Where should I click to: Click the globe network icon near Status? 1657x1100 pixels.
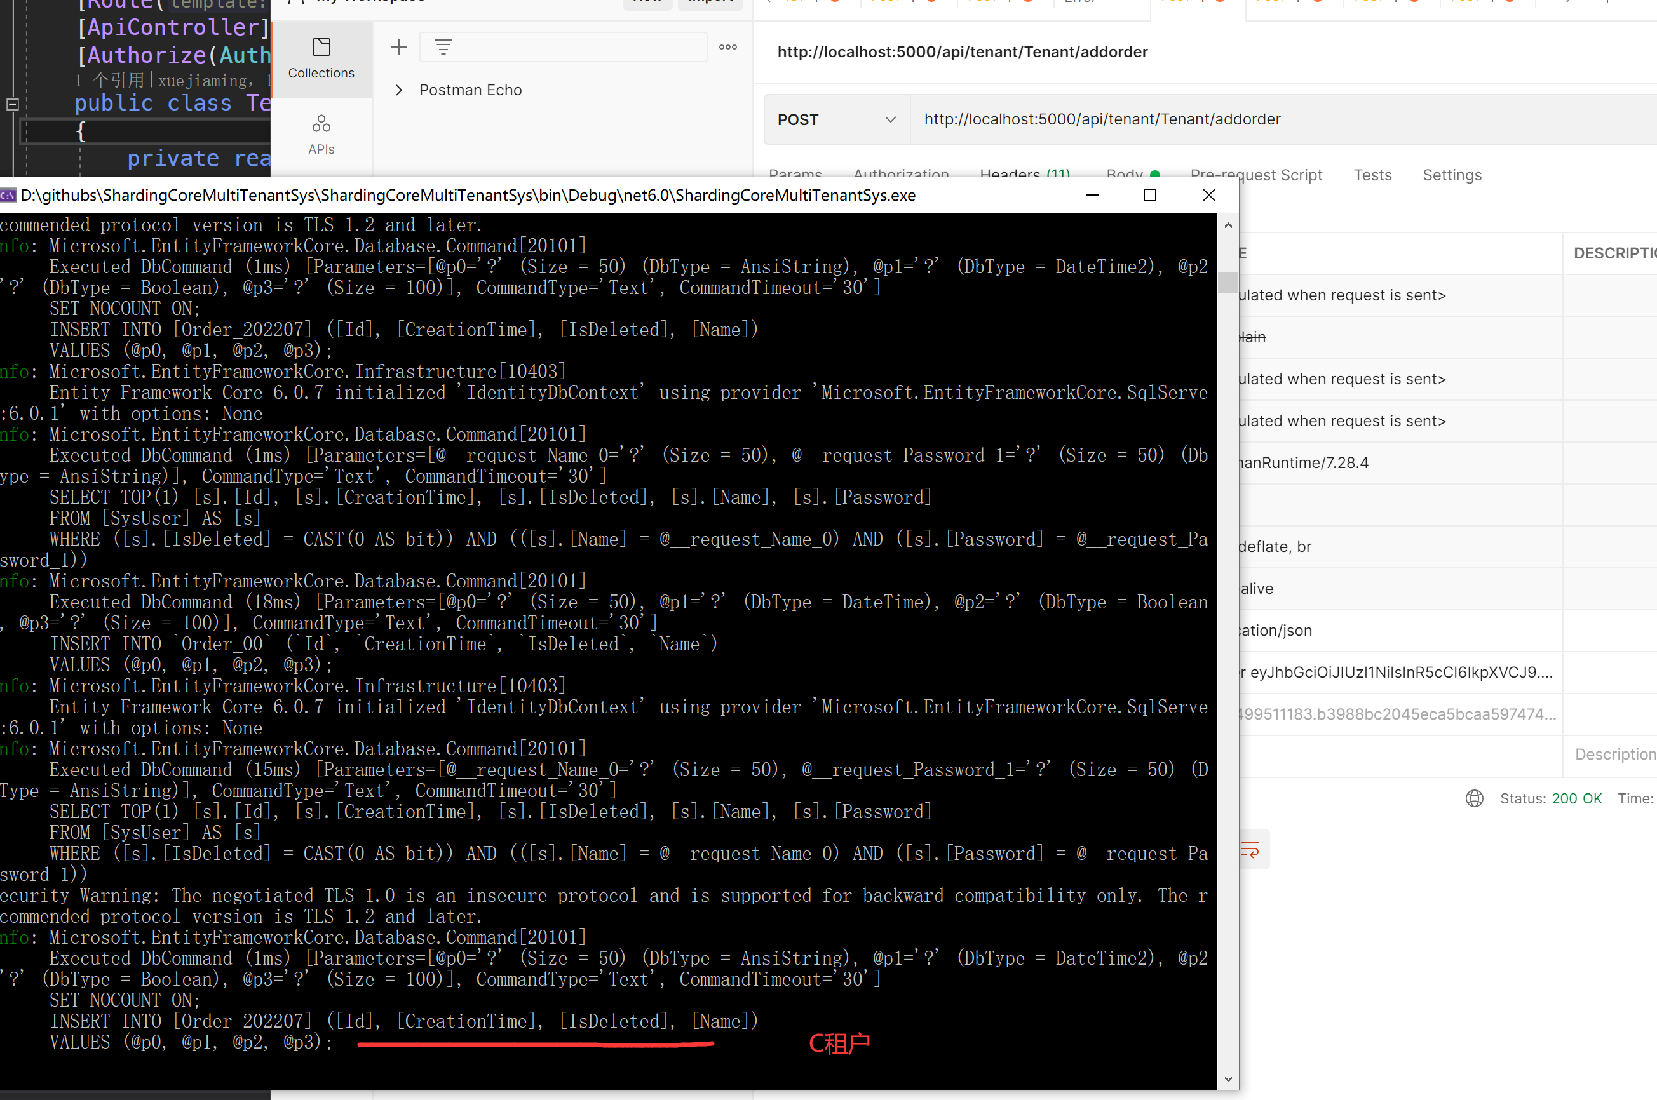pyautogui.click(x=1474, y=798)
